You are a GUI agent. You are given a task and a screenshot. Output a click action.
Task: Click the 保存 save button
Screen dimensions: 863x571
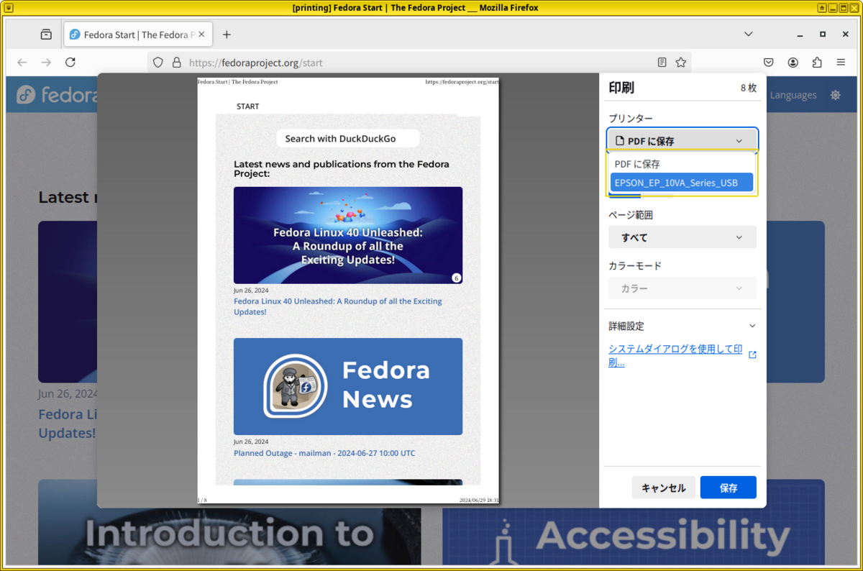728,487
